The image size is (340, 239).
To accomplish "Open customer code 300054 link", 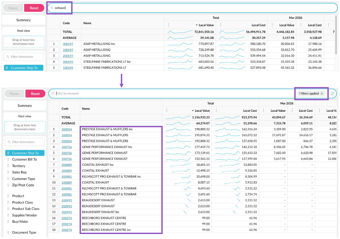I will (67, 129).
